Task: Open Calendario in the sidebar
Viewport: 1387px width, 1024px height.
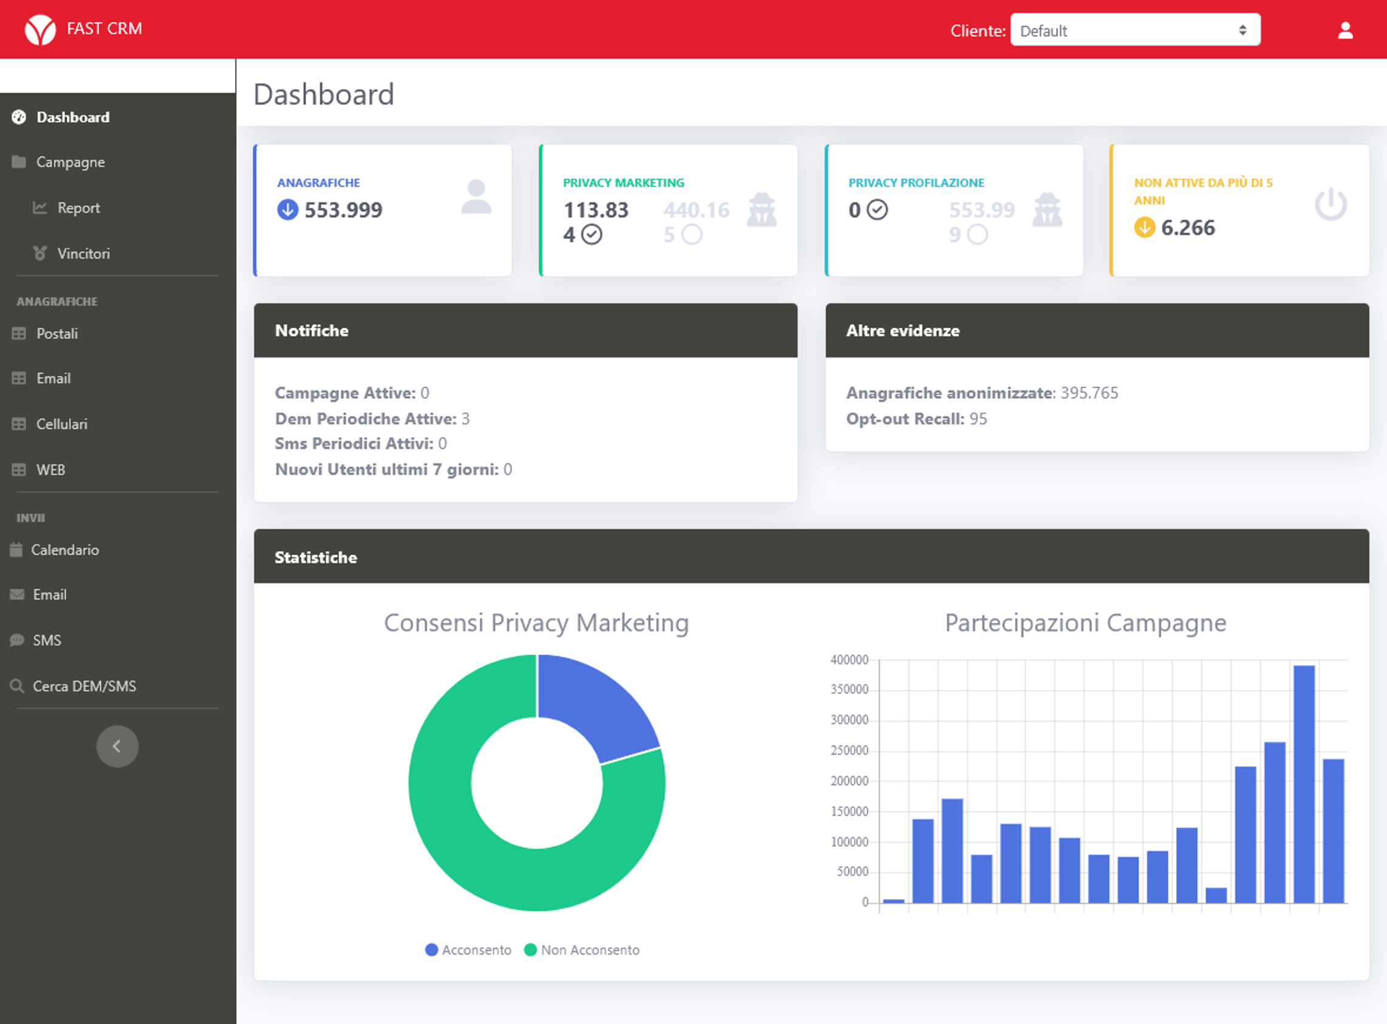Action: click(64, 550)
